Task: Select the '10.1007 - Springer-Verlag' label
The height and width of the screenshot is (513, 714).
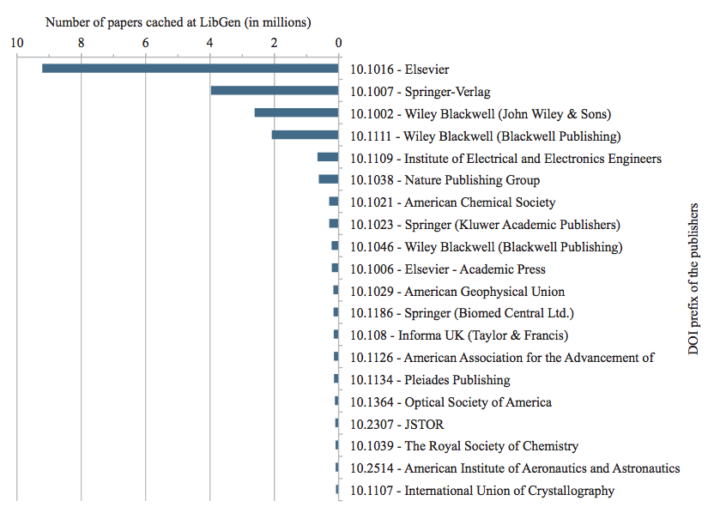Action: [x=421, y=92]
